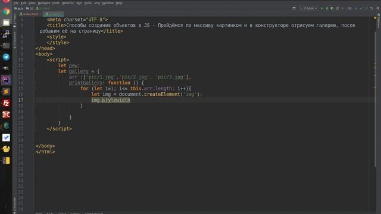Open the blue checkmark to-do app
Screen dimensions: 381x214
[x=6, y=137]
